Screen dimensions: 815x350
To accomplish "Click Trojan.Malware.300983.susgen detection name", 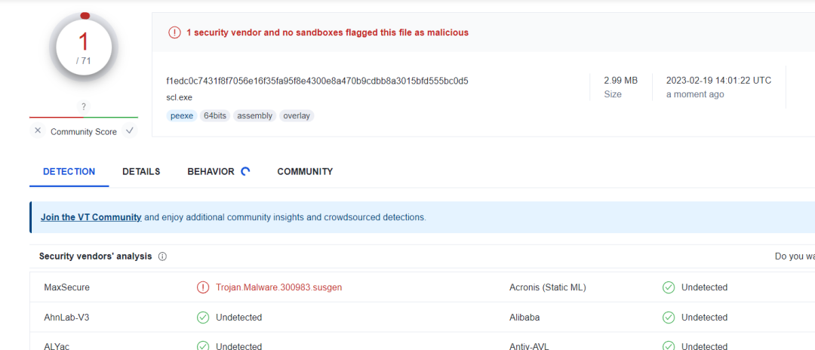I will pos(279,287).
